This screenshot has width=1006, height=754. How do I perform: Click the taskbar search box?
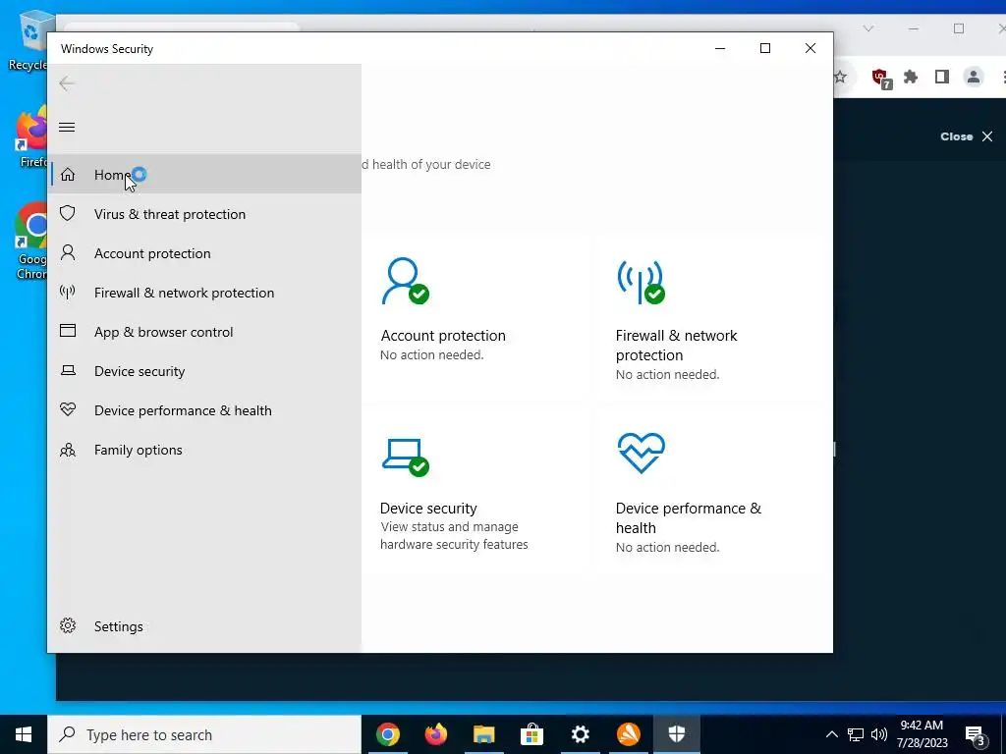(204, 734)
